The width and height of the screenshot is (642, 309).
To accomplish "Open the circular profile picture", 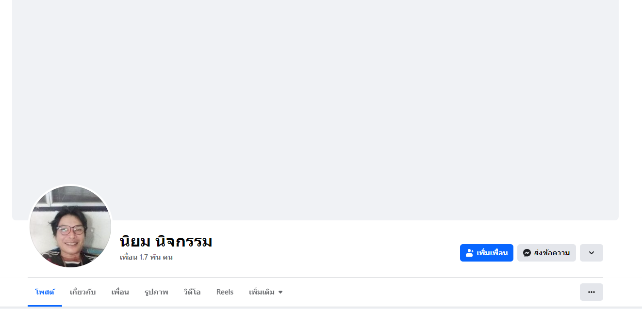I will (x=70, y=226).
